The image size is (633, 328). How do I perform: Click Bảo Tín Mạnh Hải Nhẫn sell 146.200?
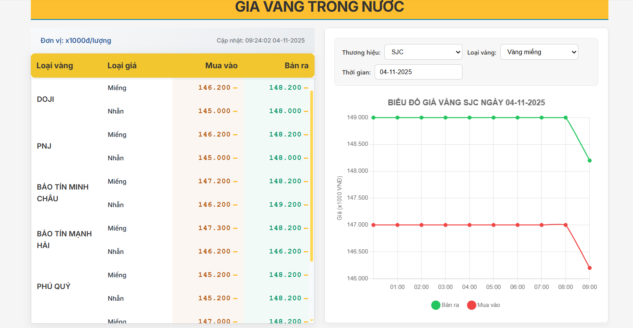[285, 251]
